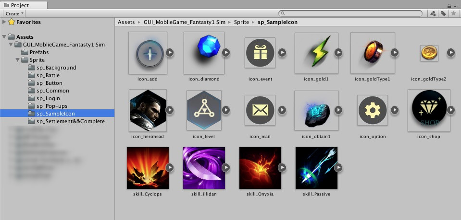
Task: Select the Favorites row in tree
Action: tap(57, 22)
